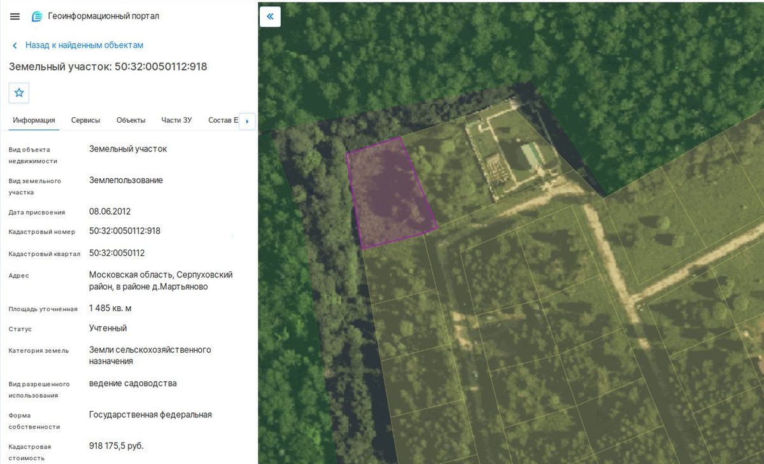The image size is (764, 464).
Task: Click the Площадь уточненная label
Action: (x=43, y=309)
